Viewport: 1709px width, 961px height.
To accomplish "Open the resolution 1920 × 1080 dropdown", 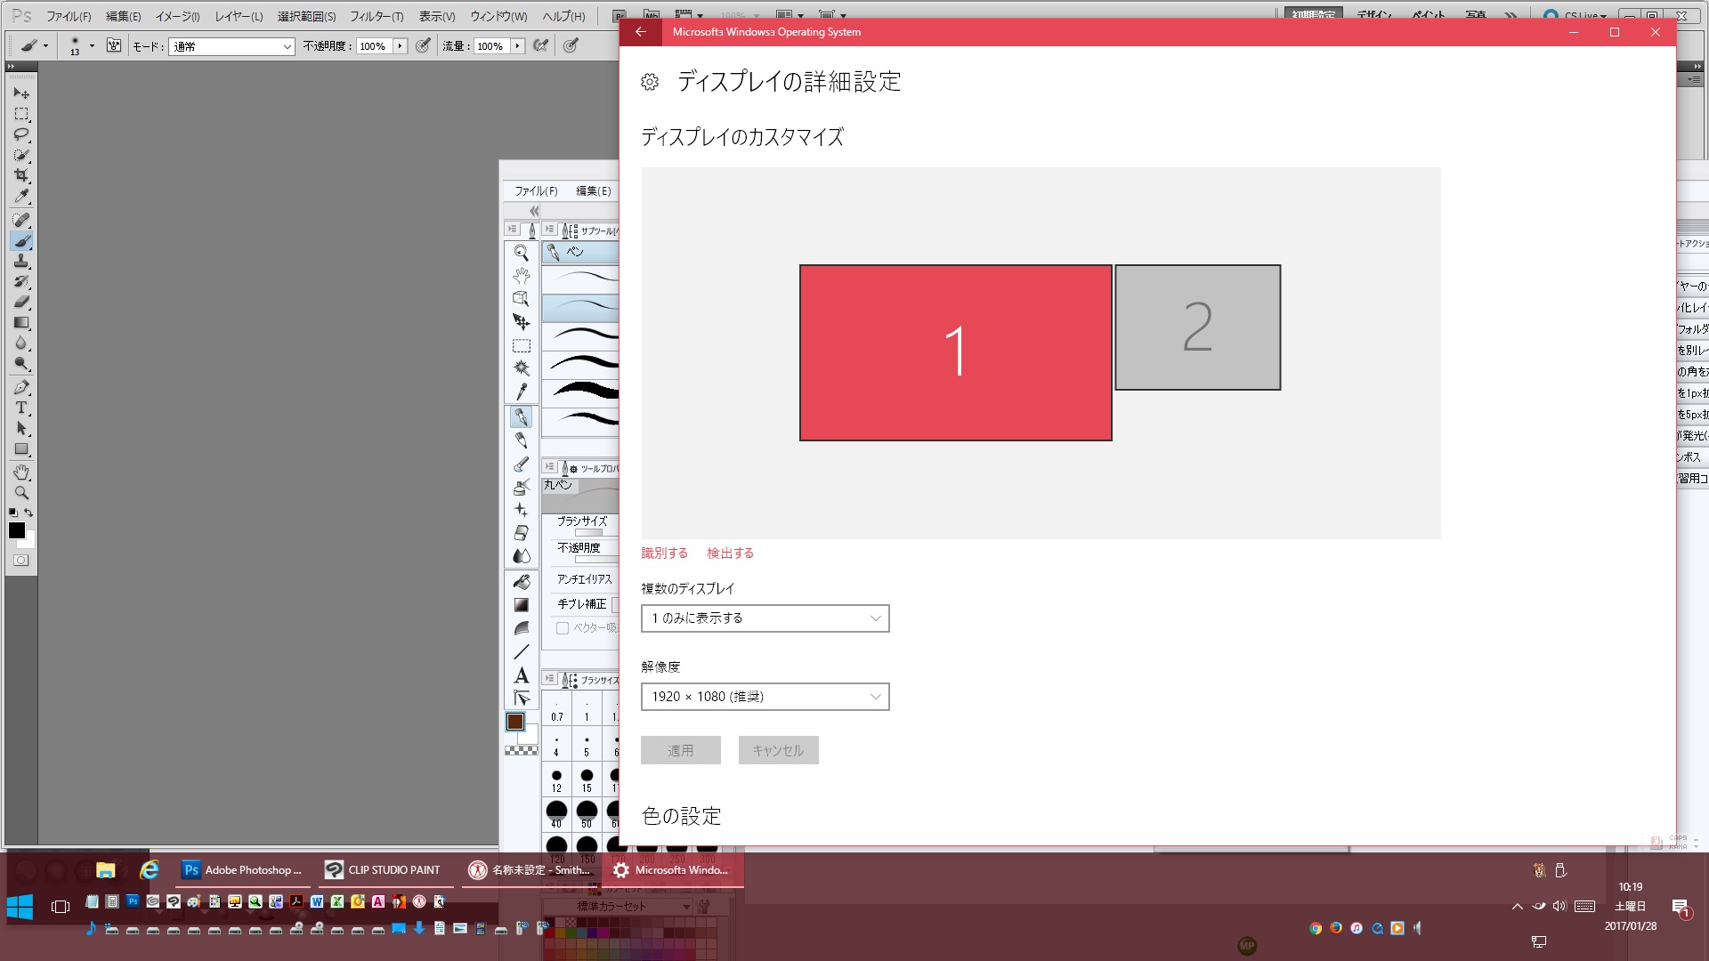I will click(765, 697).
